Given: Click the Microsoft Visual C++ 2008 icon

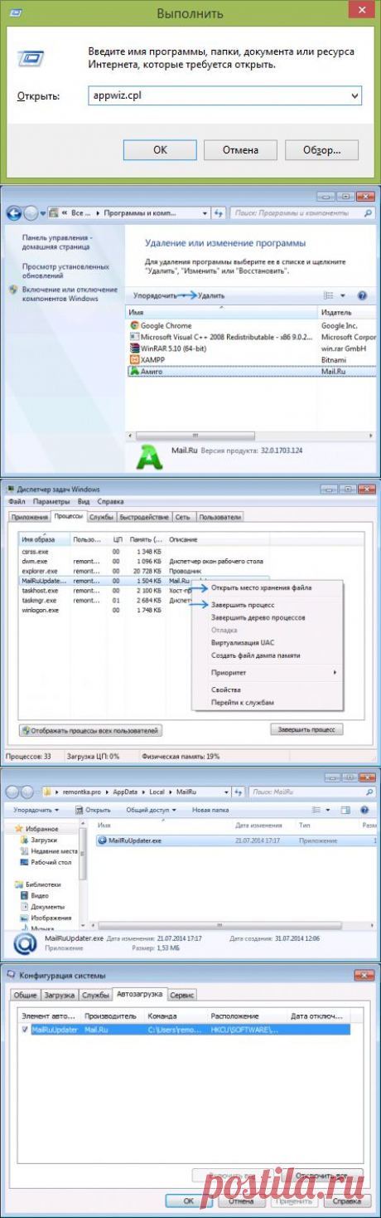Looking at the screenshot, I should [x=135, y=338].
